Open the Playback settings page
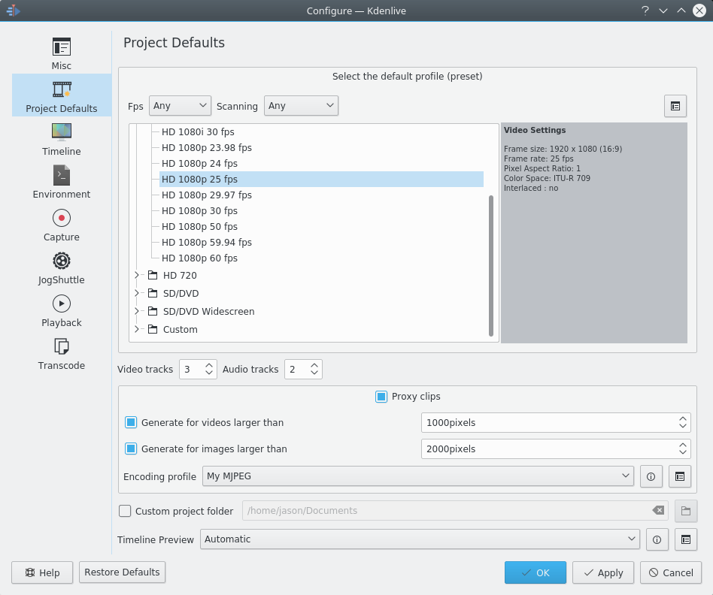713x595 pixels. [62, 311]
